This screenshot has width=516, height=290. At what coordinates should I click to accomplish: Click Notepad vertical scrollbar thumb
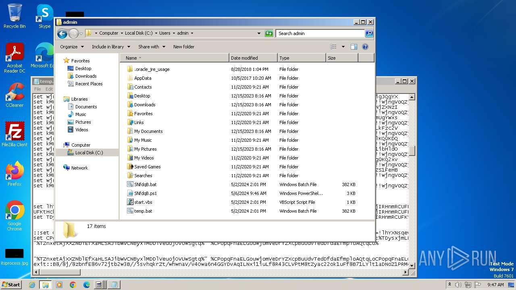pos(412,151)
